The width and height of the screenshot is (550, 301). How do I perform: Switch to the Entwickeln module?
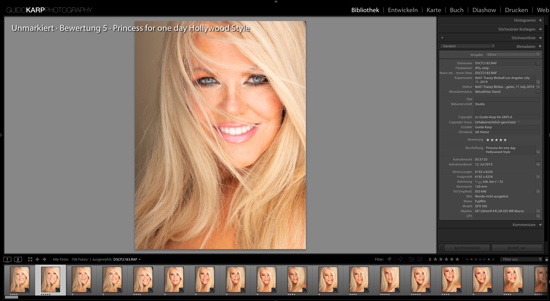403,10
